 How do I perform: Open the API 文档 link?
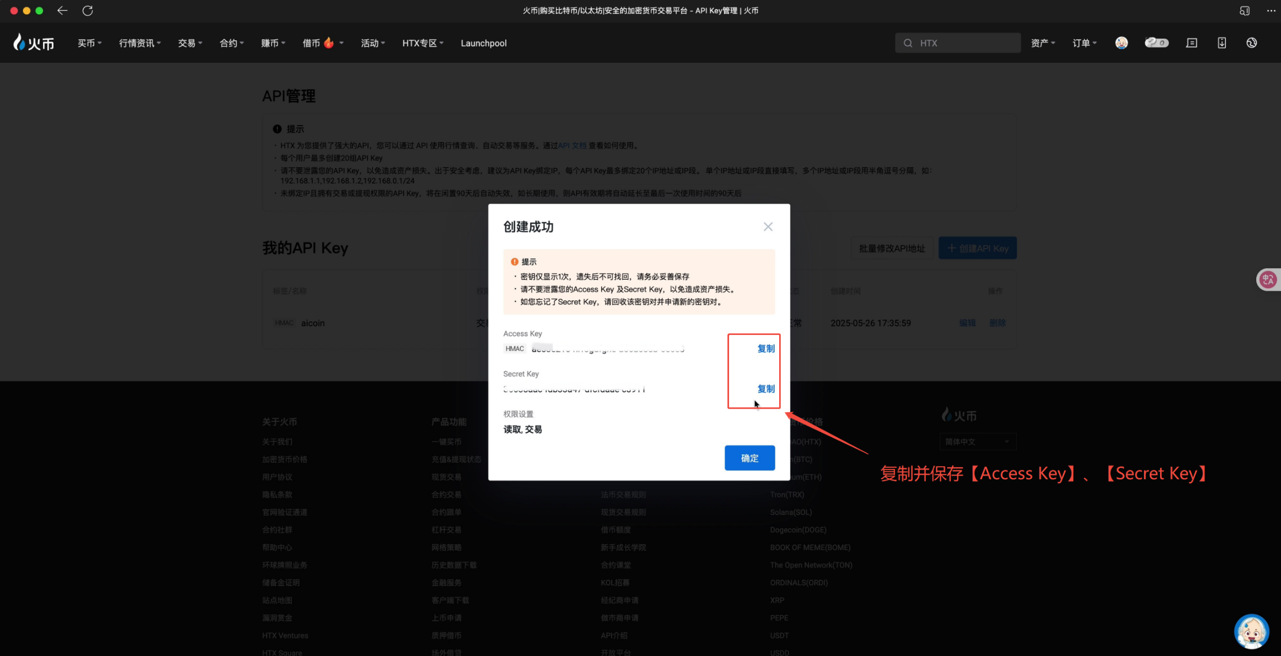[572, 146]
